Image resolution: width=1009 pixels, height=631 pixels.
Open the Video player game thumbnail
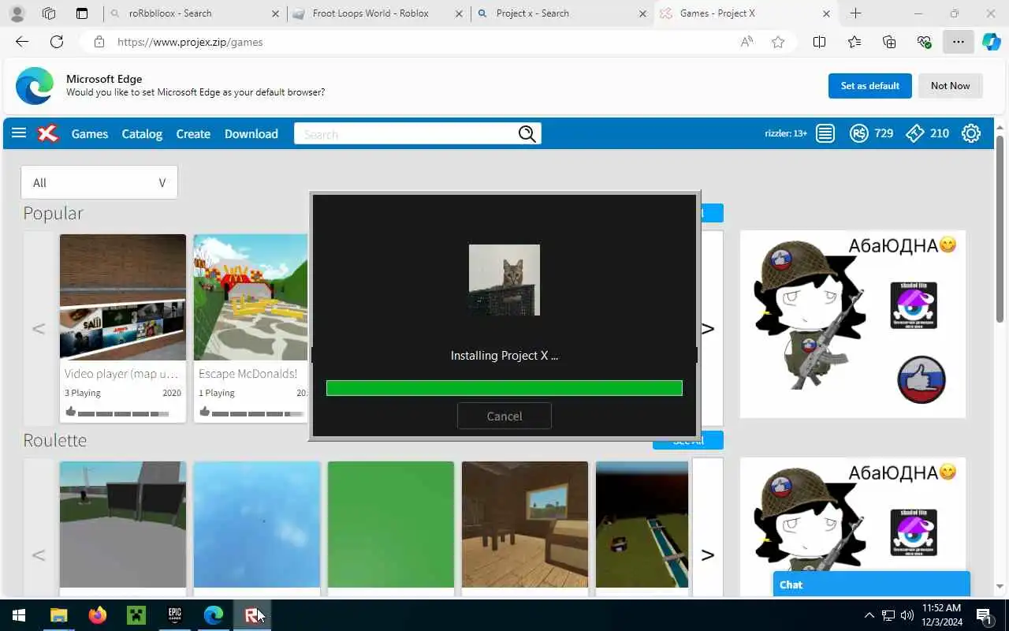click(123, 297)
